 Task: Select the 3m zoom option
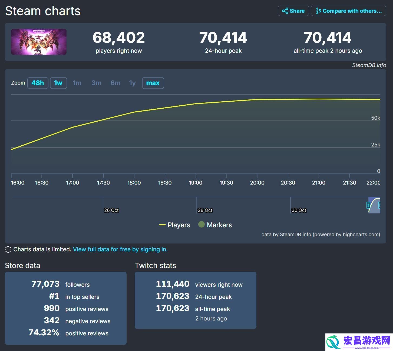point(96,83)
